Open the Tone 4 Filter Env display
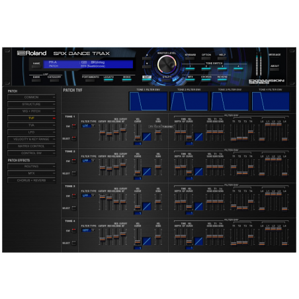The height and width of the screenshot is (299, 299). coord(271,101)
